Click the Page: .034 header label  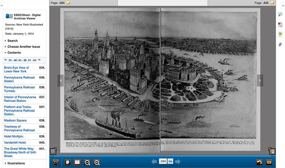[x=57, y=3]
